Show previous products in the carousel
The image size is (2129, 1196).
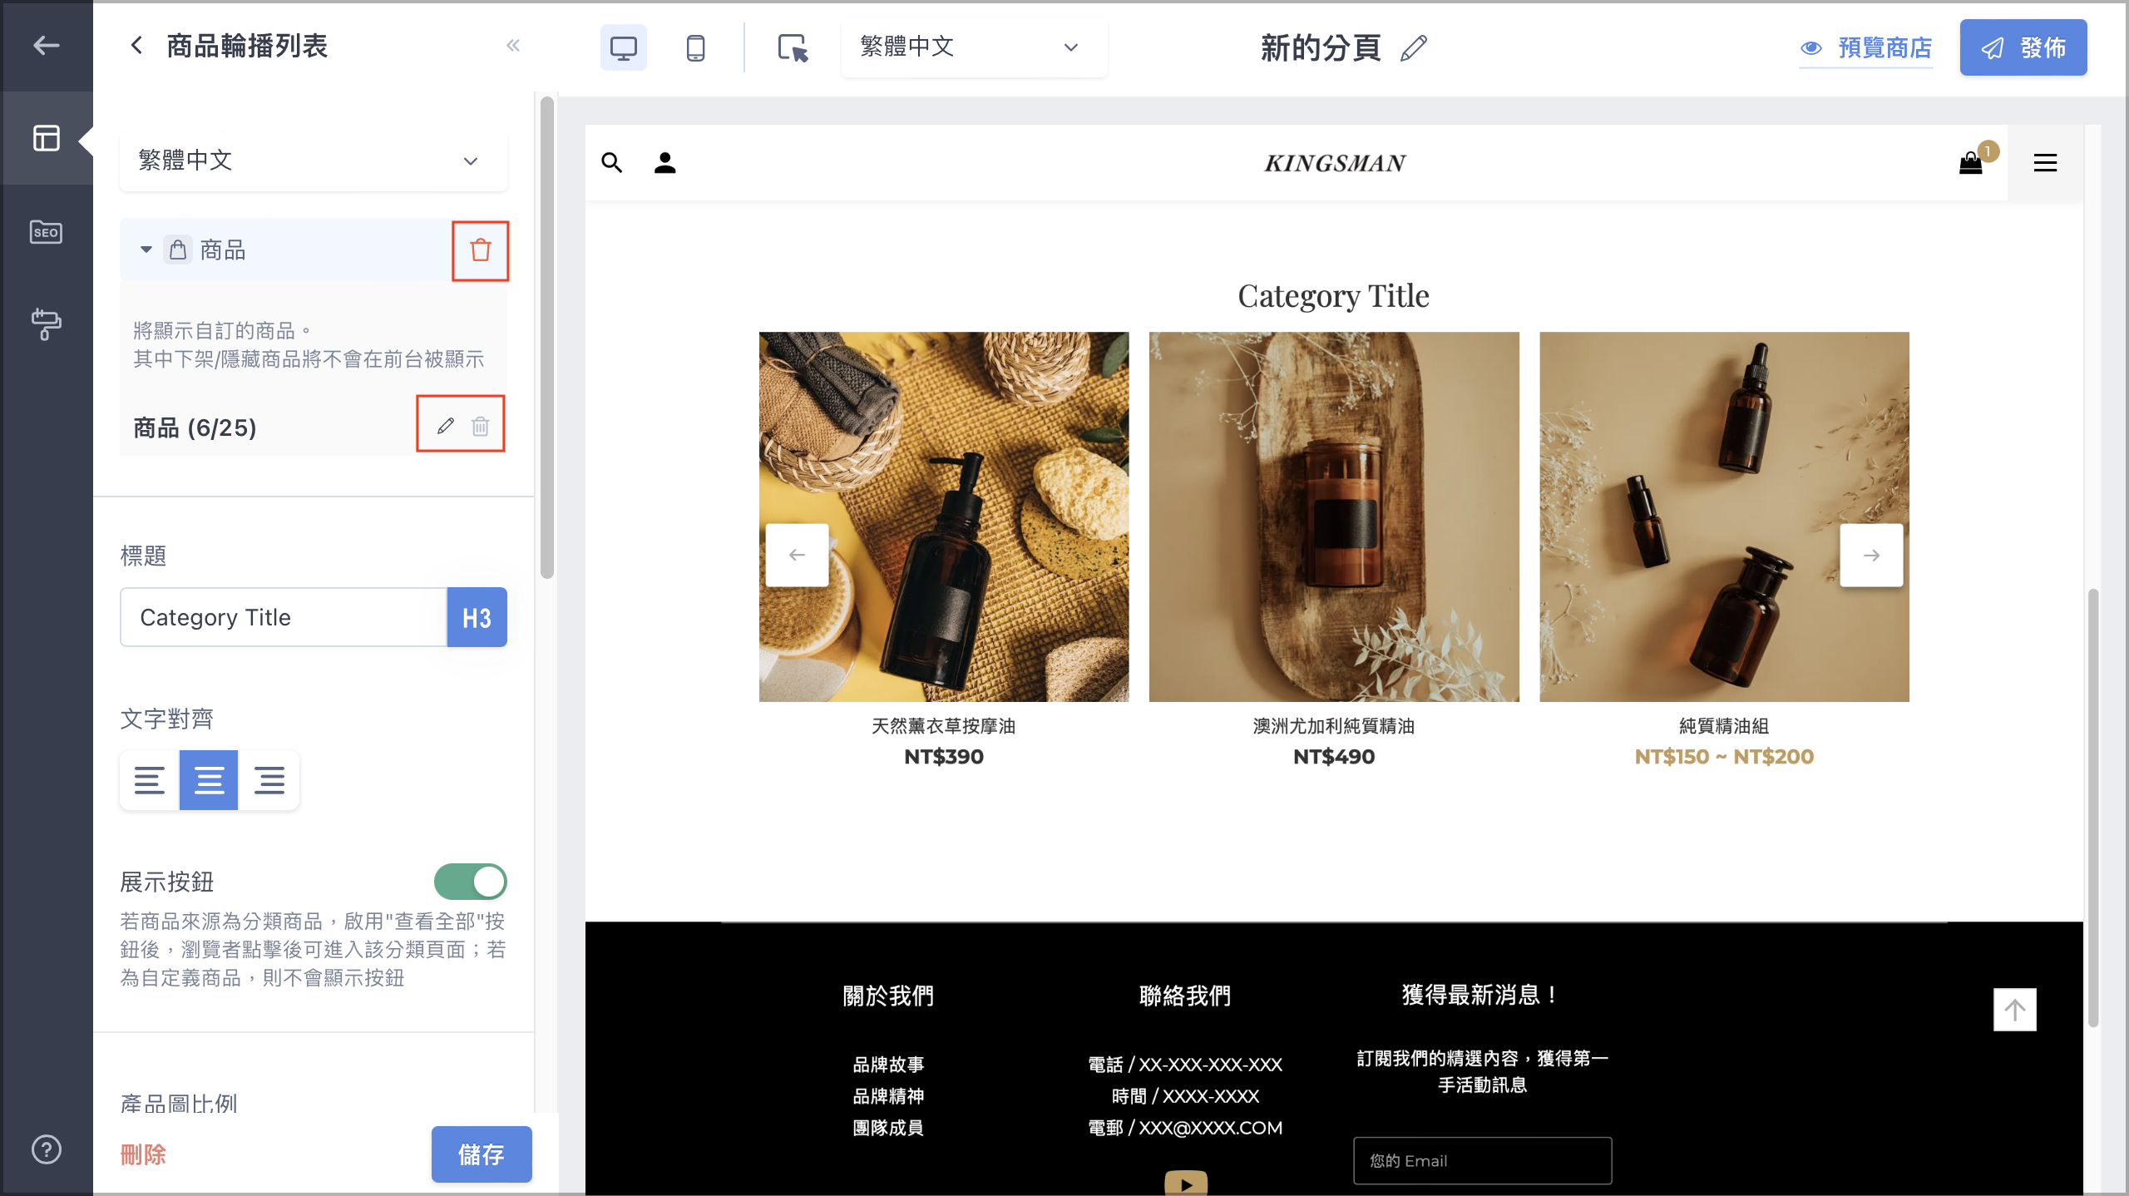click(x=797, y=555)
